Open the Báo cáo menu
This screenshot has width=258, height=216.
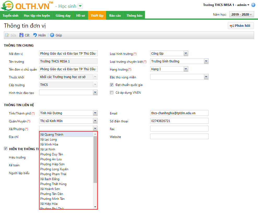(x=115, y=16)
